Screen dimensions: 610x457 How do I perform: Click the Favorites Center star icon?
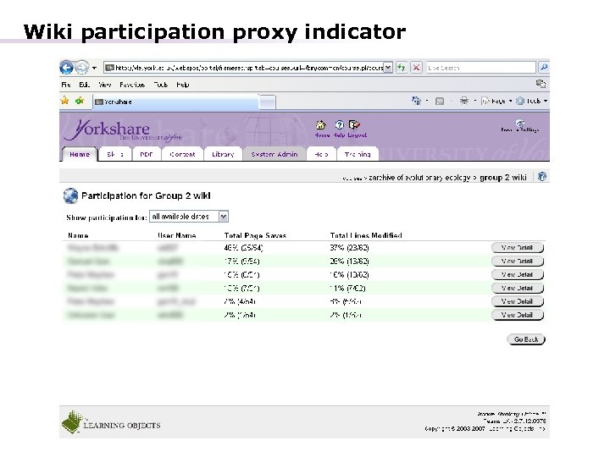64,101
